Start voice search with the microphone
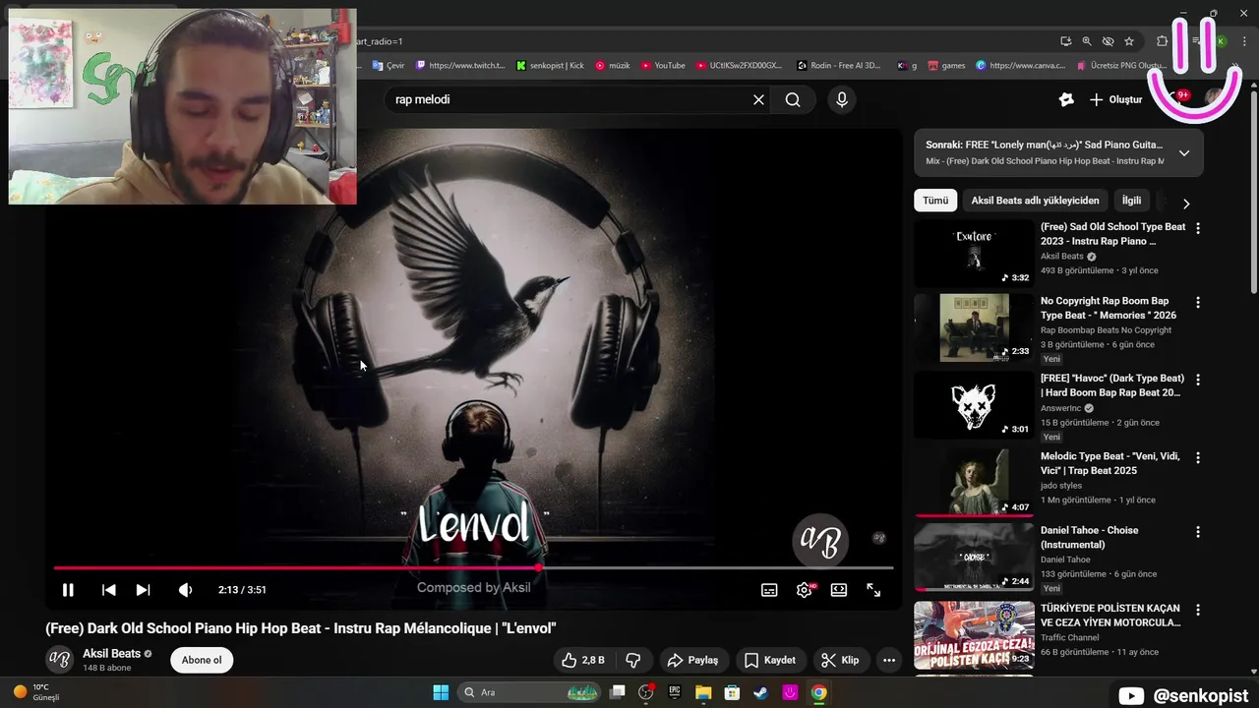 coord(841,99)
